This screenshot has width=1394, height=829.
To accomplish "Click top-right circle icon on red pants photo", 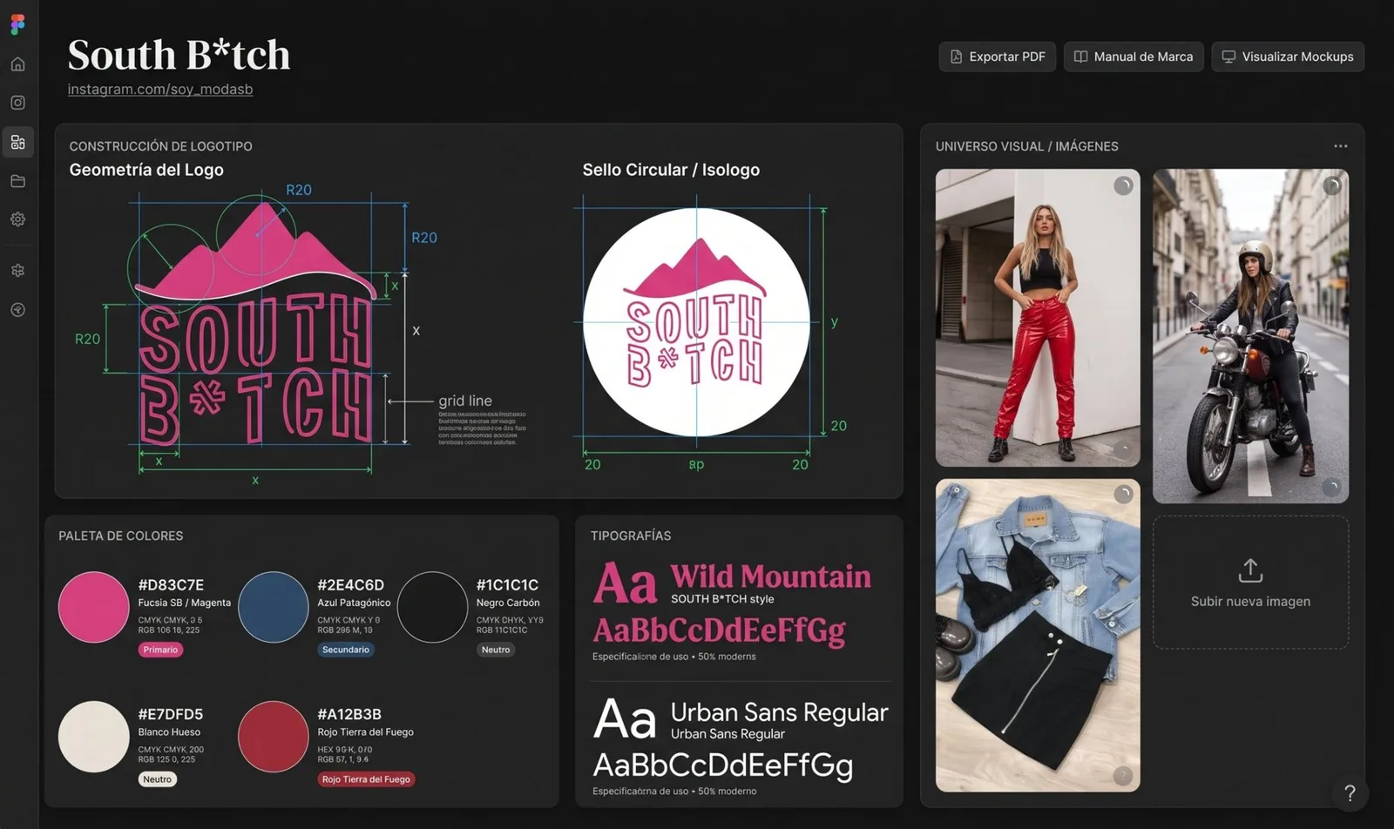I will point(1123,185).
